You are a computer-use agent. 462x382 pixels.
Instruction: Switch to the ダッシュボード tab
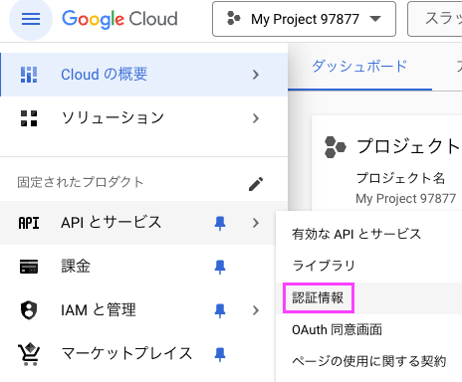click(x=359, y=67)
